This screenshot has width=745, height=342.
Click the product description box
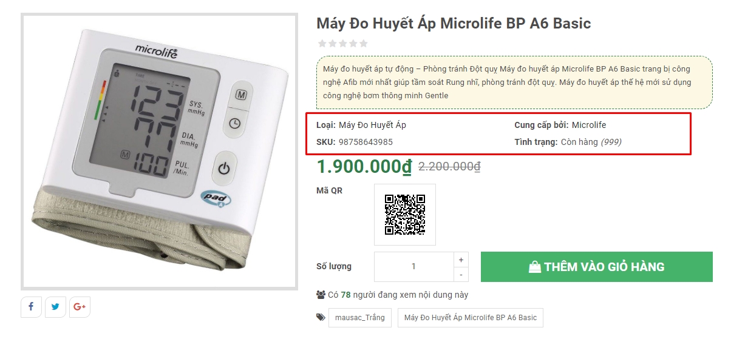(x=514, y=82)
